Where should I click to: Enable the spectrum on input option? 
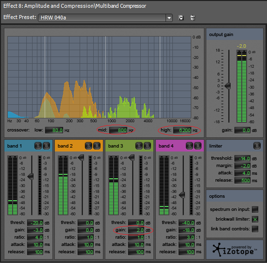click(255, 209)
